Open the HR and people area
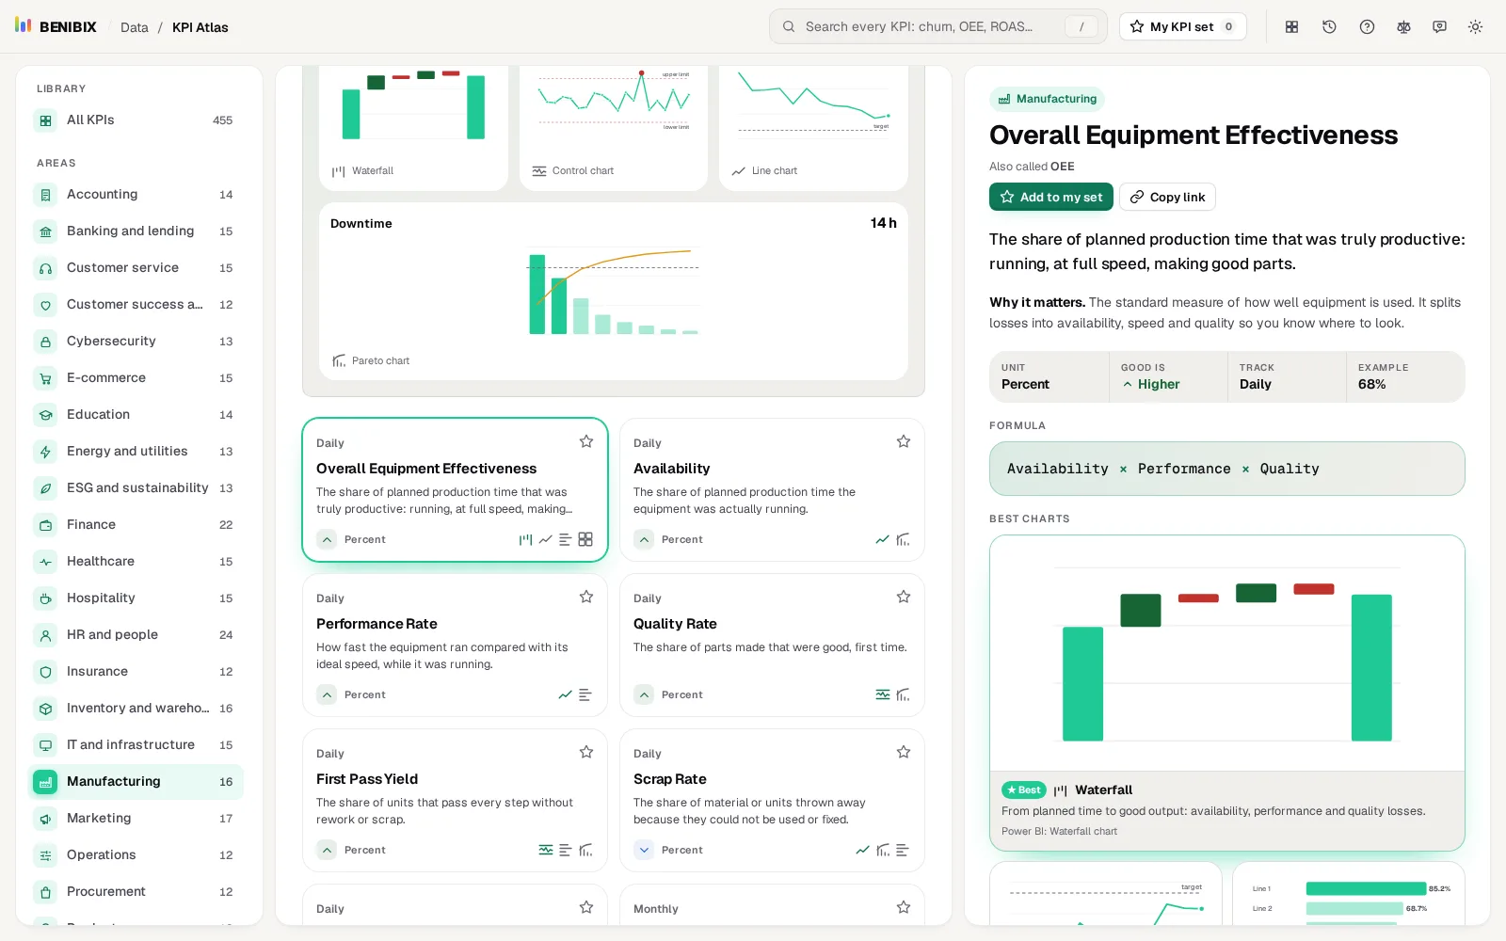Viewport: 1506px width, 941px height. pyautogui.click(x=136, y=635)
